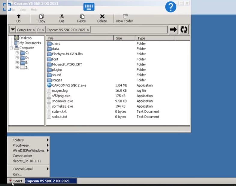Screen dimensions: 236x186
Task: Select the Elecbyte.MUGEN.libs folder icon
Action: tap(49, 54)
